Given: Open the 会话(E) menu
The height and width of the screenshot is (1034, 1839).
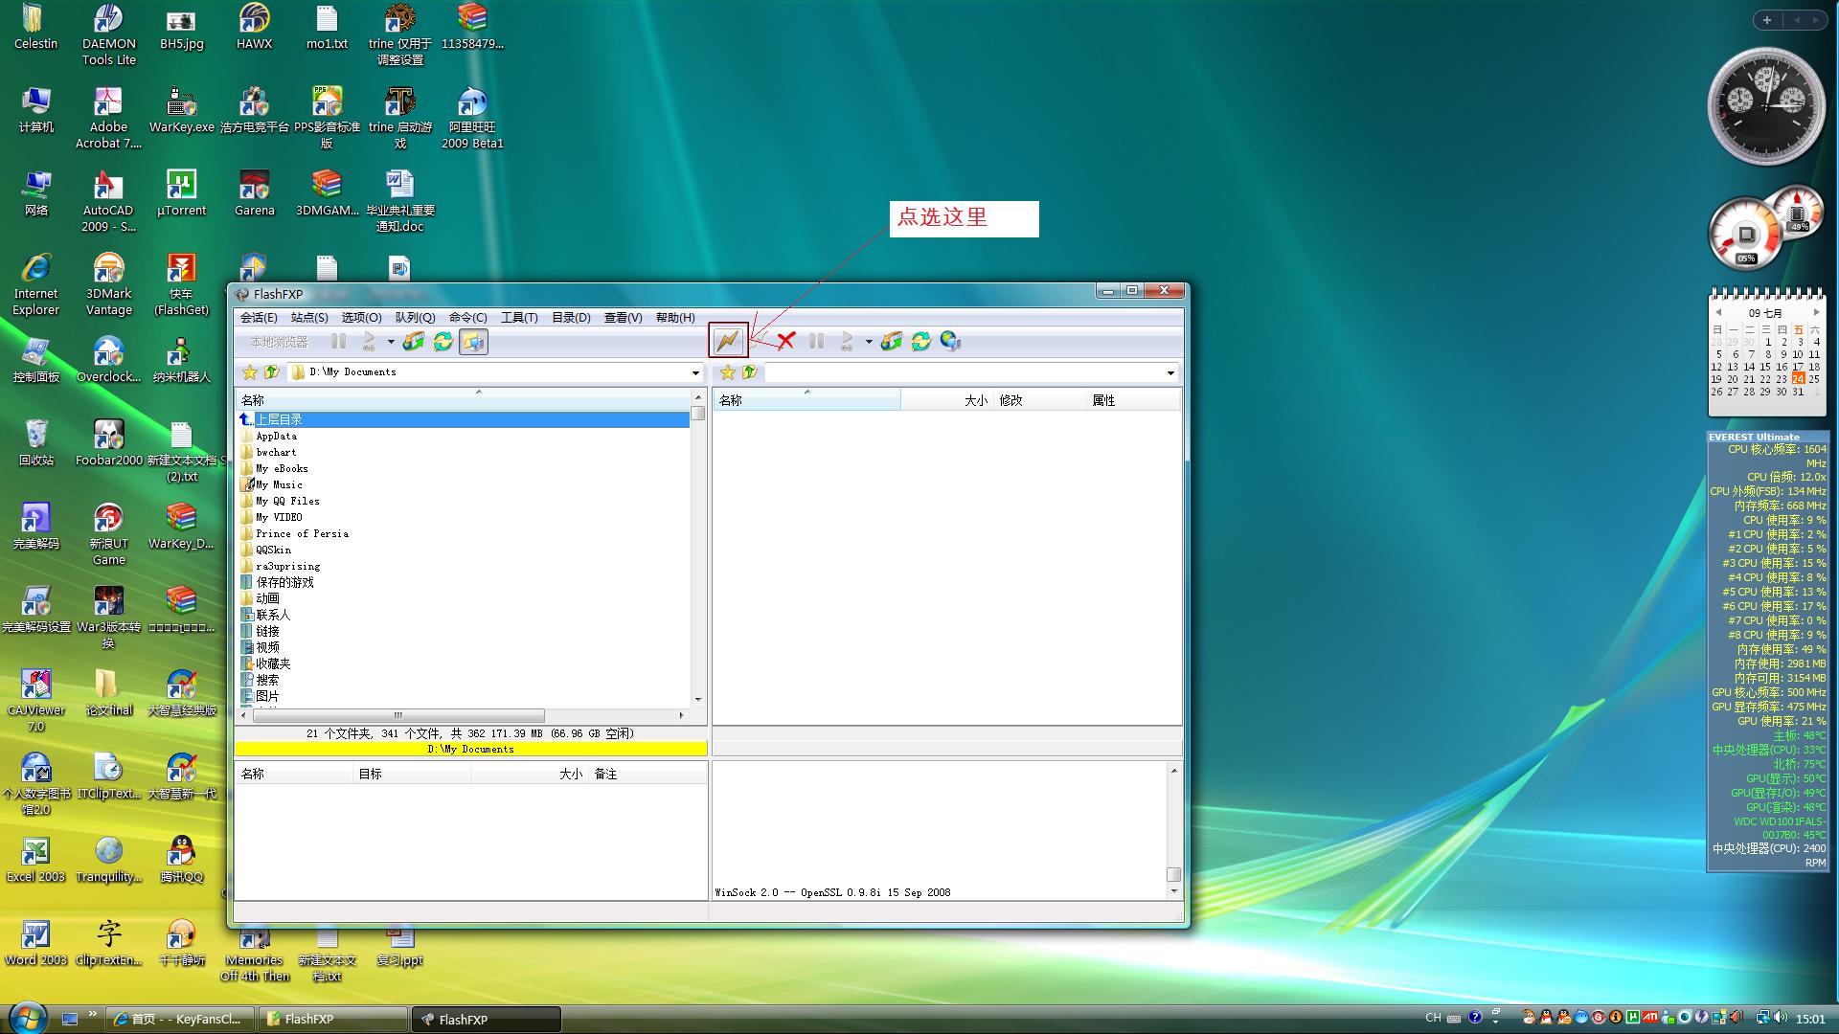Looking at the screenshot, I should tap(259, 318).
